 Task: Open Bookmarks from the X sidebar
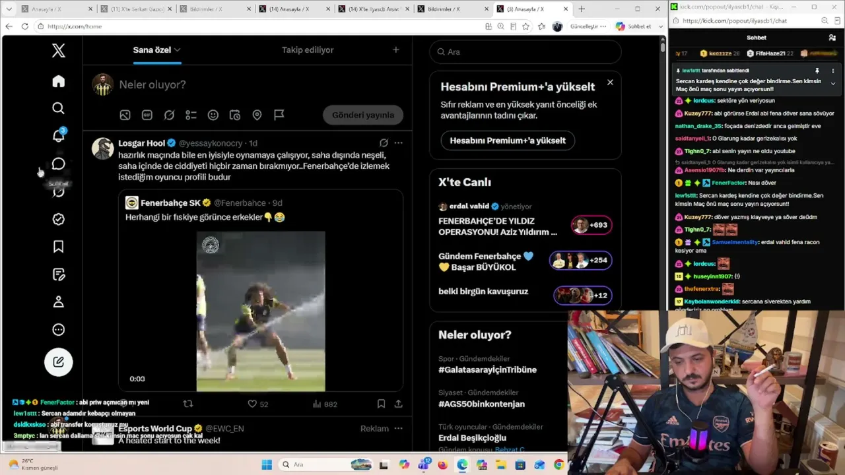click(59, 247)
